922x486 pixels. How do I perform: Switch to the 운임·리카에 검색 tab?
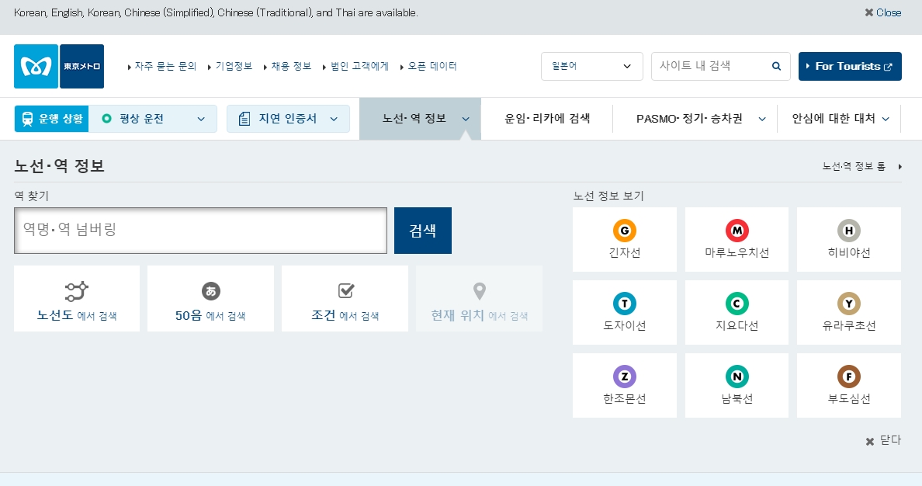[x=547, y=118]
